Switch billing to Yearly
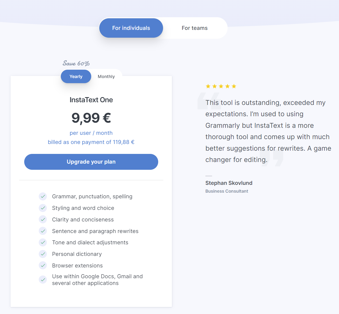This screenshot has height=314, width=339. pyautogui.click(x=76, y=77)
